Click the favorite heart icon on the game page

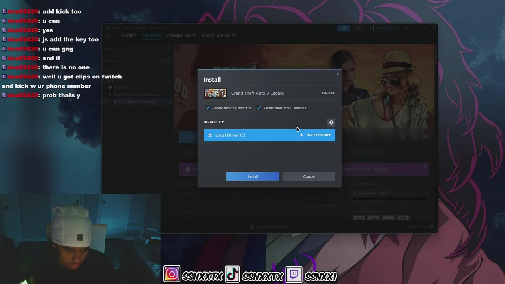pos(425,137)
